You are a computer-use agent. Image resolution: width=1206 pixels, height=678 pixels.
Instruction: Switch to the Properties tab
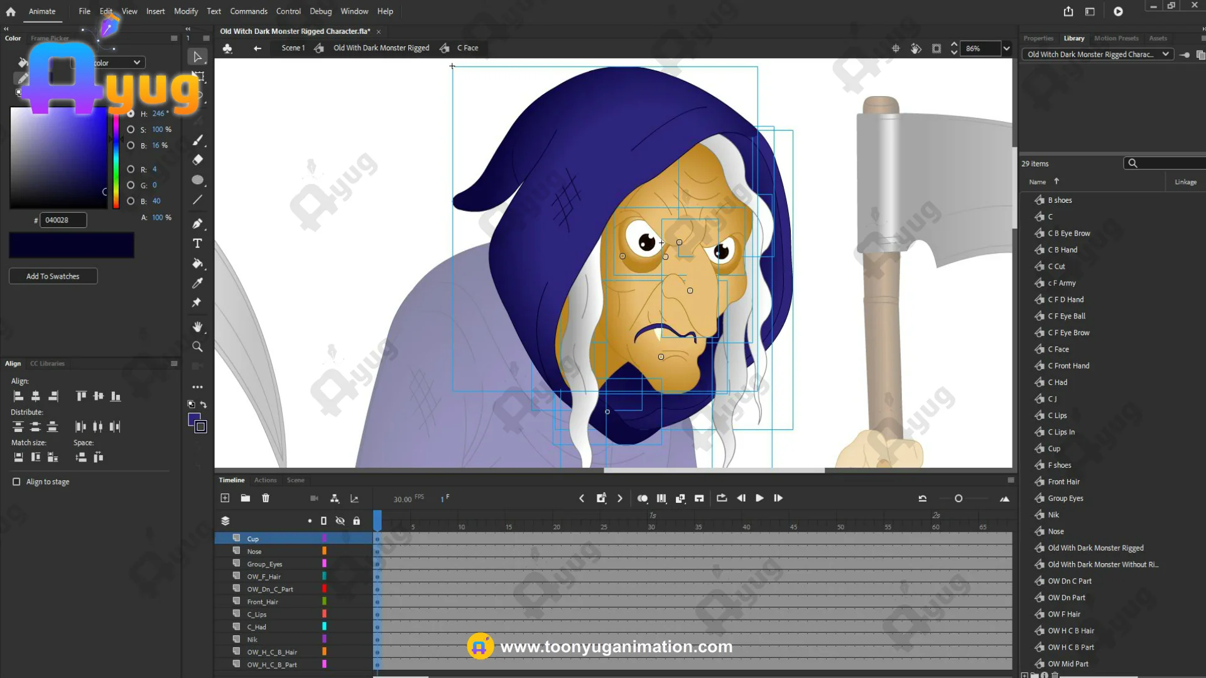(x=1038, y=38)
